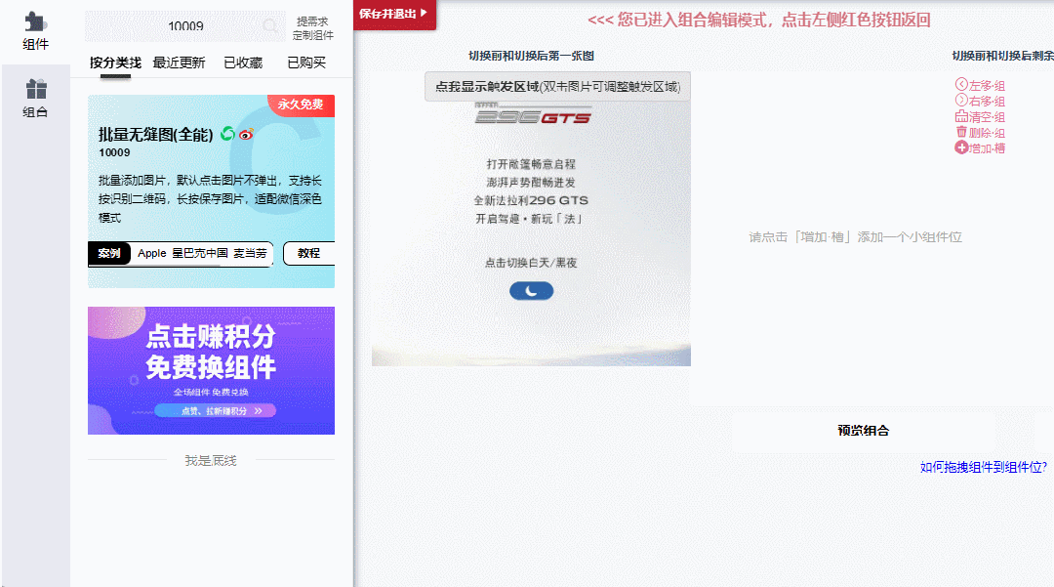The image size is (1054, 587).
Task: Click the 永久免费 badge
Action: [x=302, y=105]
